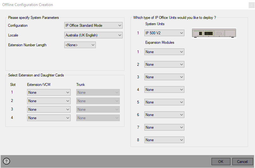Click the 'Locale' label text
This screenshot has width=255, height=168.
13,35
